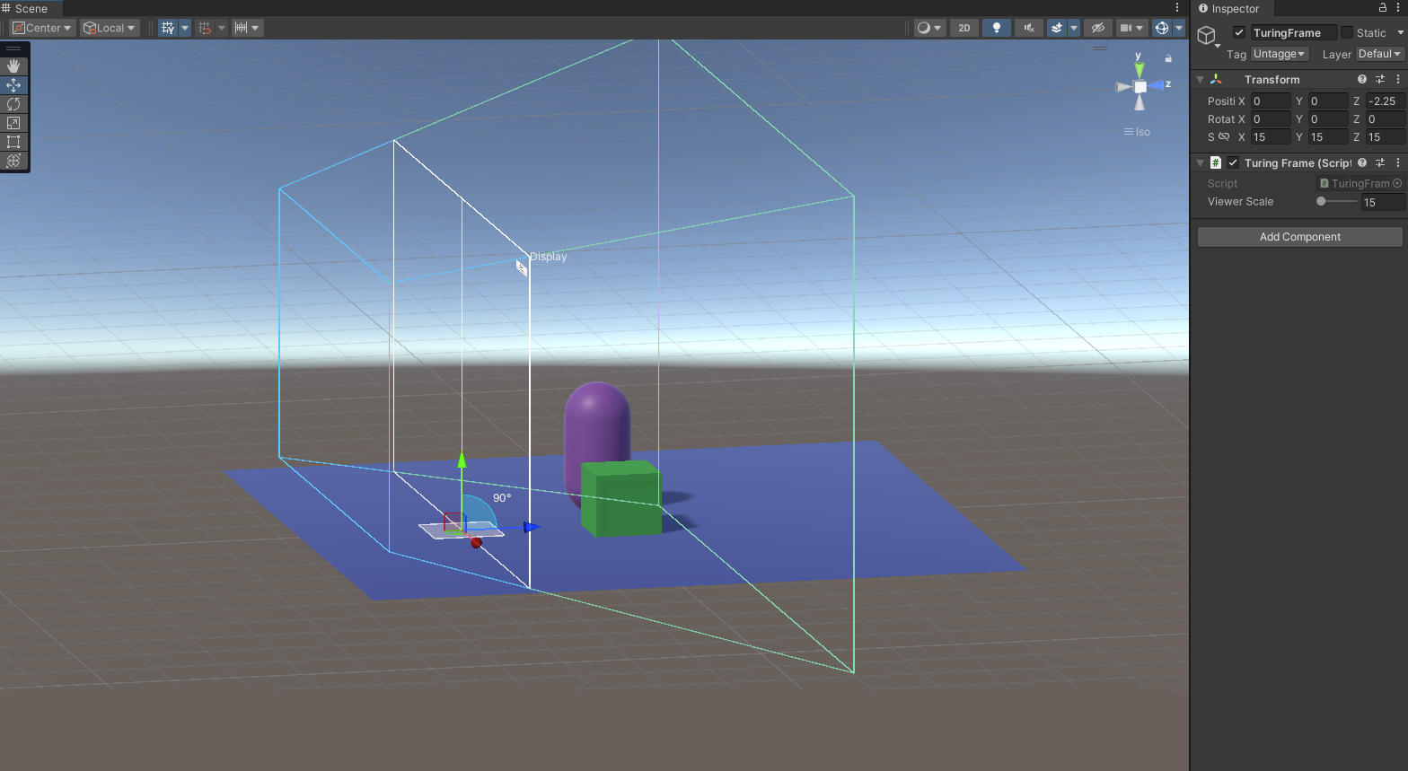
Task: Open the grid axis options dropdown
Action: coord(185,28)
